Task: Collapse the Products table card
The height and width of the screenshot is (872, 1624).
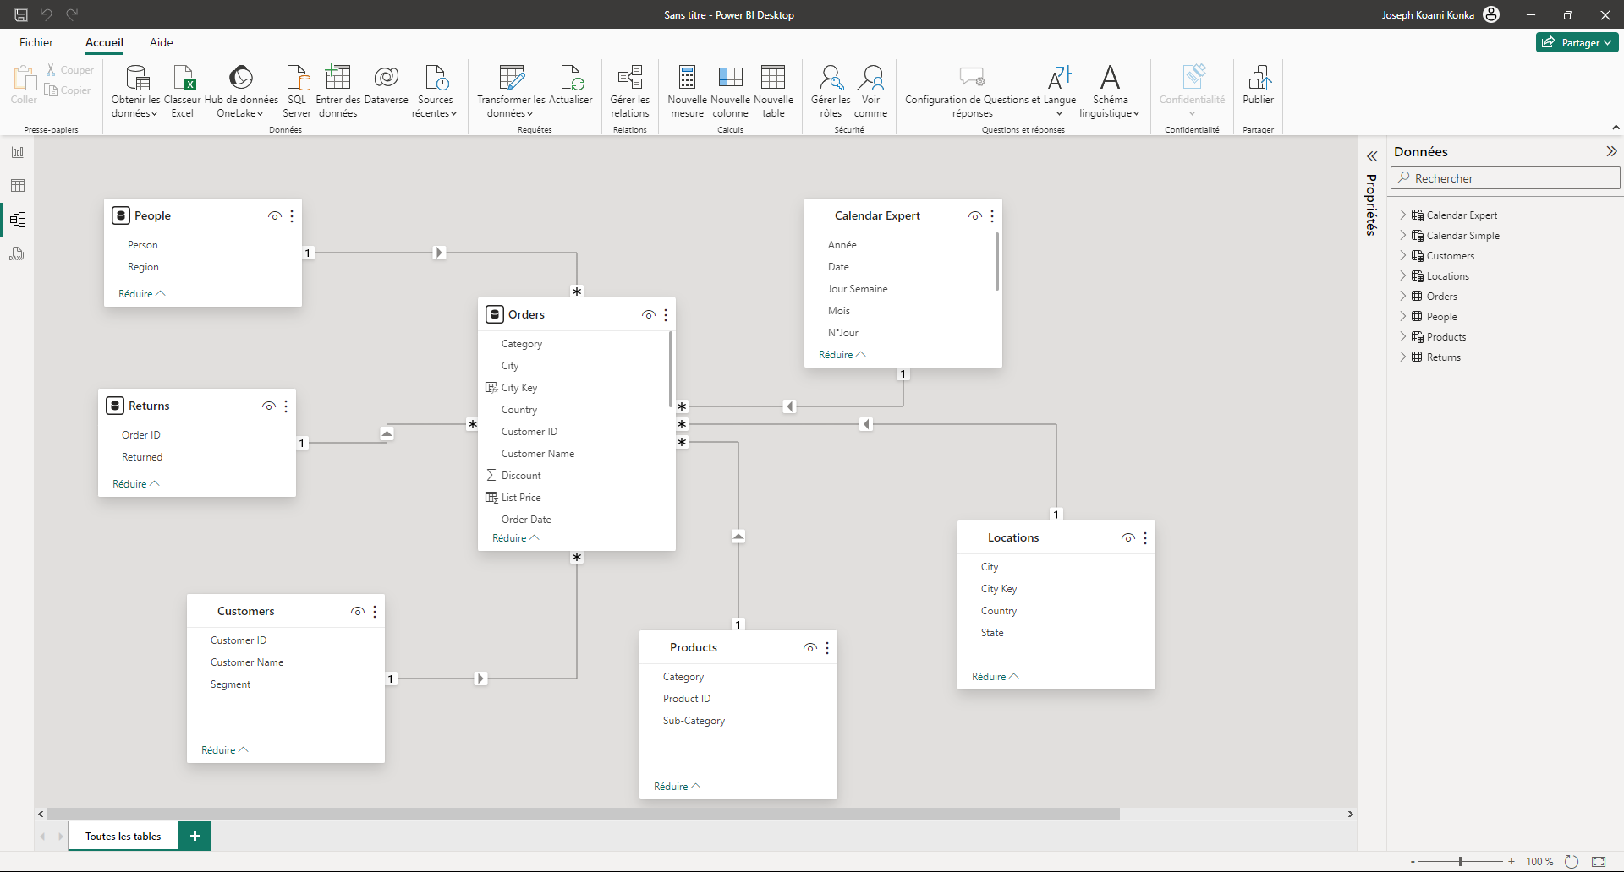Action: pyautogui.click(x=678, y=787)
